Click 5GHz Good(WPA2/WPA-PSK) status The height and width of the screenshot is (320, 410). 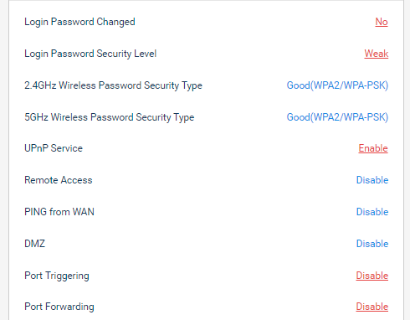(x=337, y=117)
